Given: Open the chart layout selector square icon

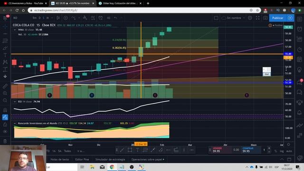Looking at the screenshot, I should (216, 18).
